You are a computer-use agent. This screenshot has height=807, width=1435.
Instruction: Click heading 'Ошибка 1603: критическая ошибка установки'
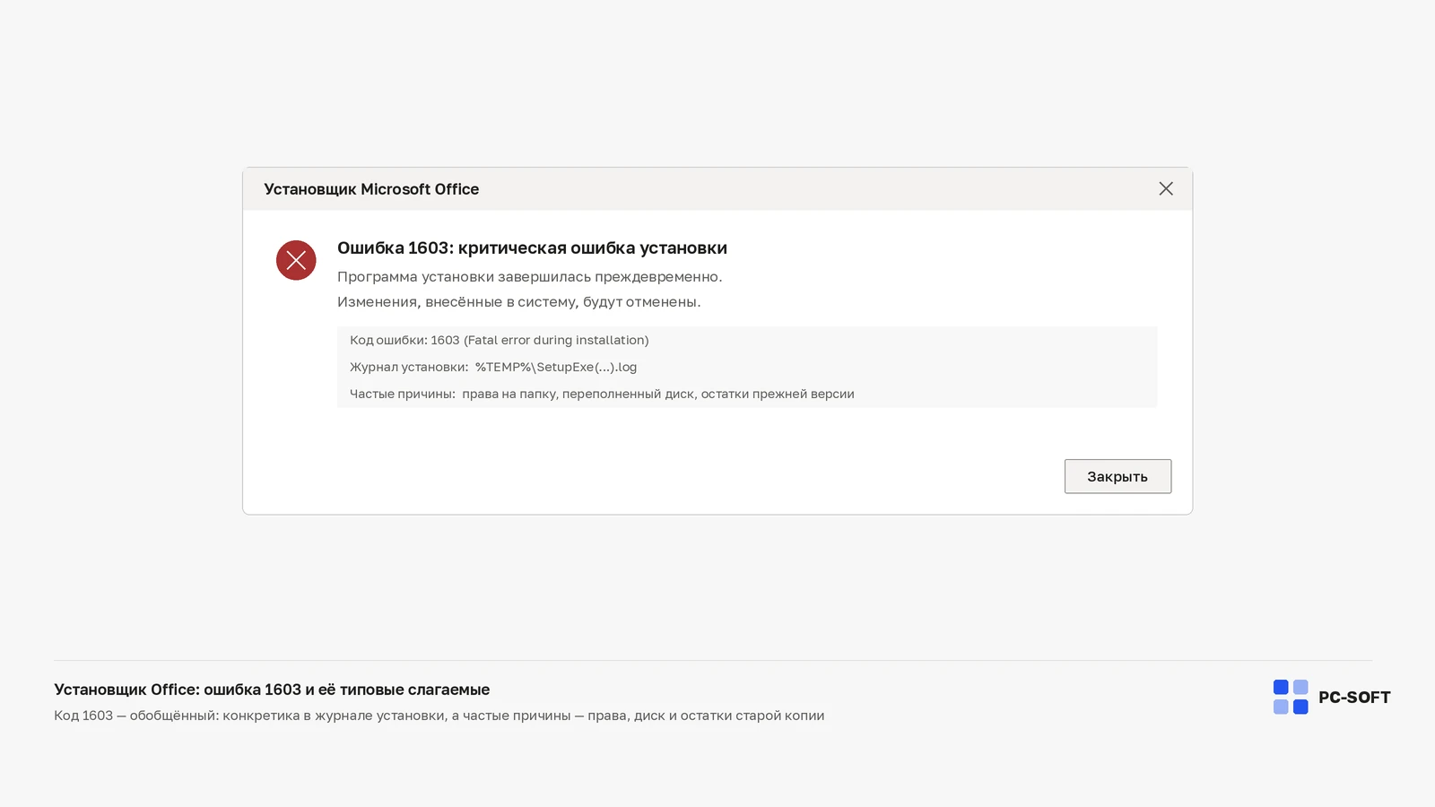pyautogui.click(x=532, y=247)
